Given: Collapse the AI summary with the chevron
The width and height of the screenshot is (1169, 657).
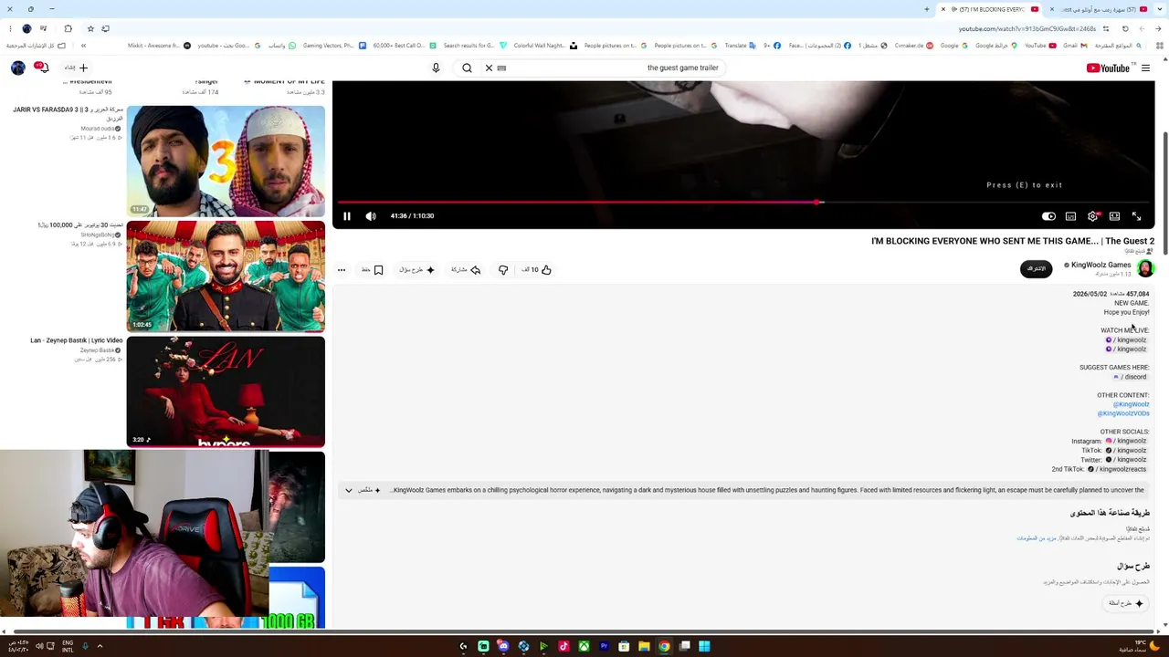Looking at the screenshot, I should 348,491.
